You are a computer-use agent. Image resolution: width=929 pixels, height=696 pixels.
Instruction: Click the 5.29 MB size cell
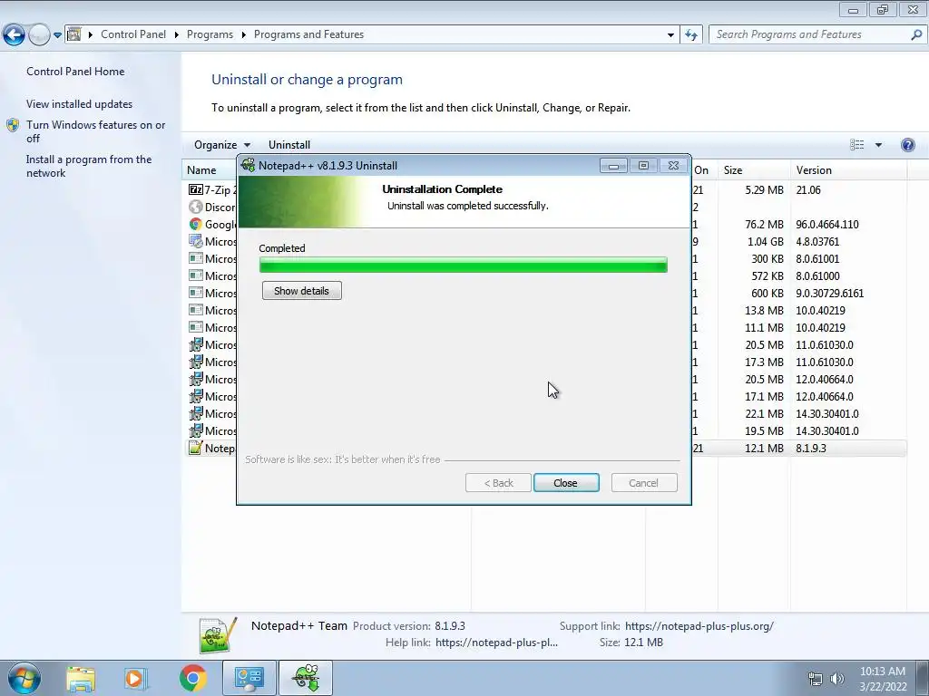point(764,190)
